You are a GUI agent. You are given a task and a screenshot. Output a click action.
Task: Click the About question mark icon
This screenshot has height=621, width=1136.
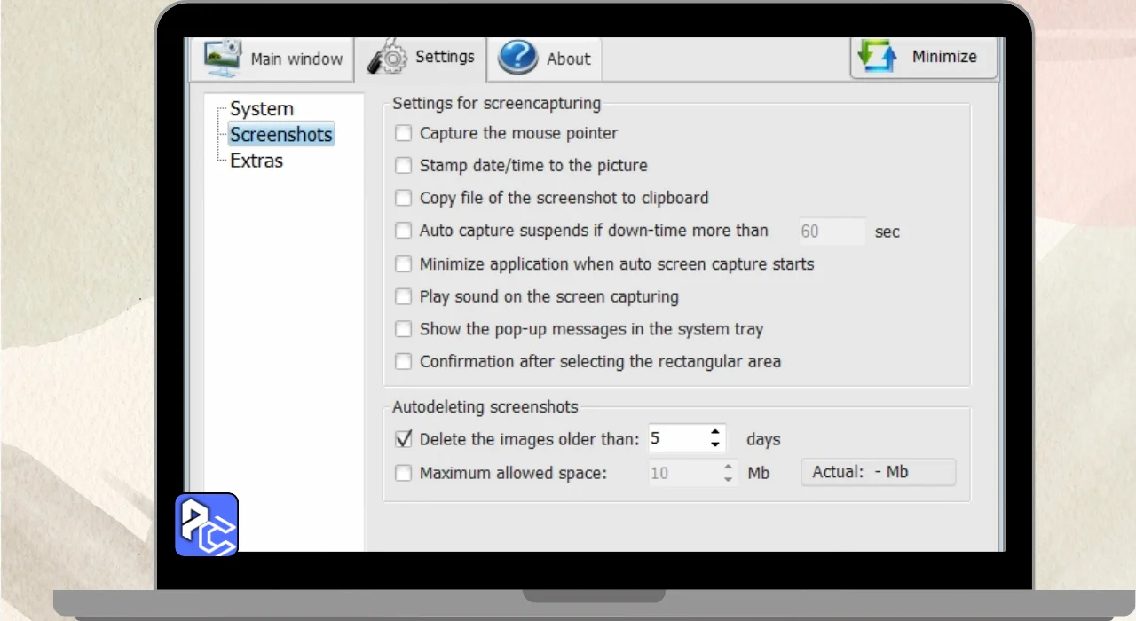518,58
